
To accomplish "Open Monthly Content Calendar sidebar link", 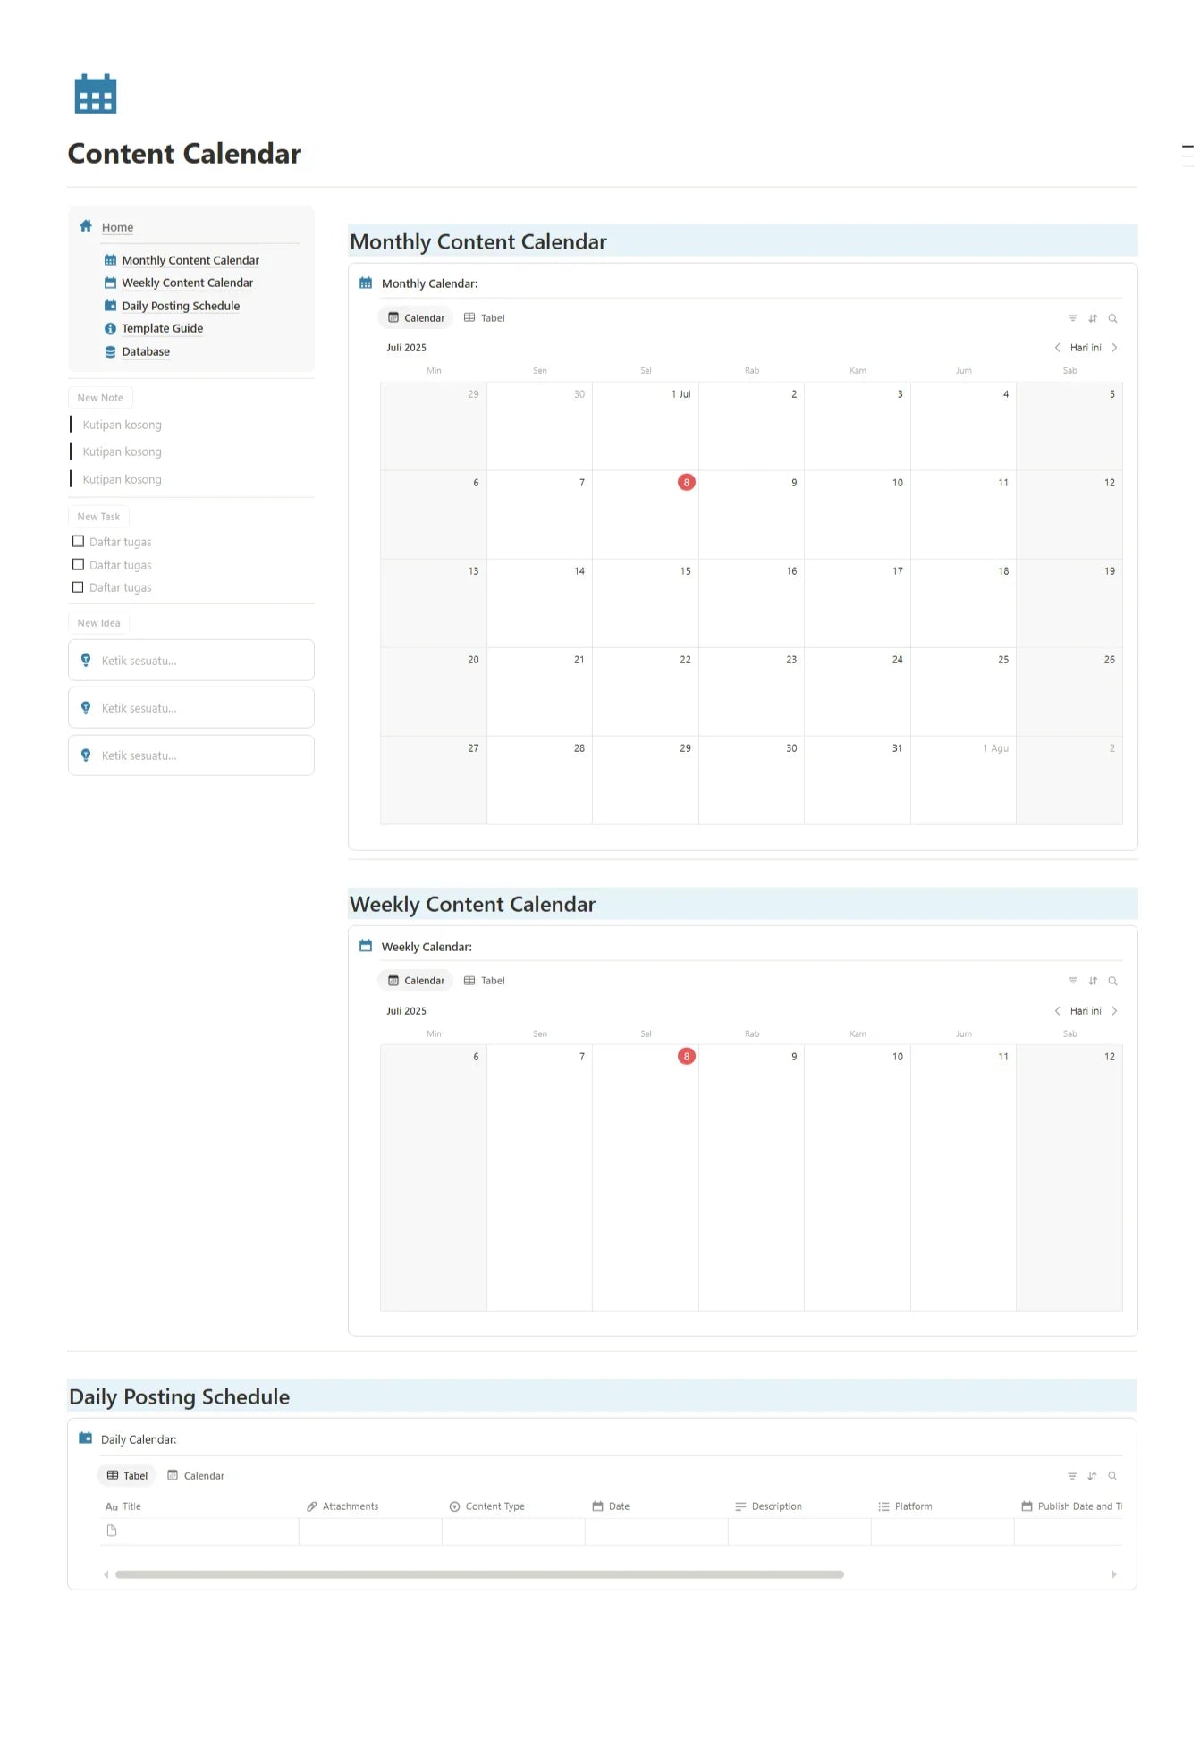I will (190, 260).
